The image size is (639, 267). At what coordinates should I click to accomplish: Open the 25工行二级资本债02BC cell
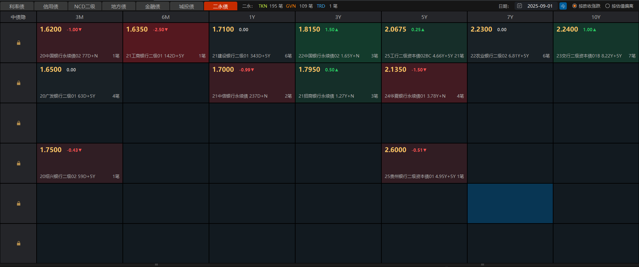click(x=424, y=43)
